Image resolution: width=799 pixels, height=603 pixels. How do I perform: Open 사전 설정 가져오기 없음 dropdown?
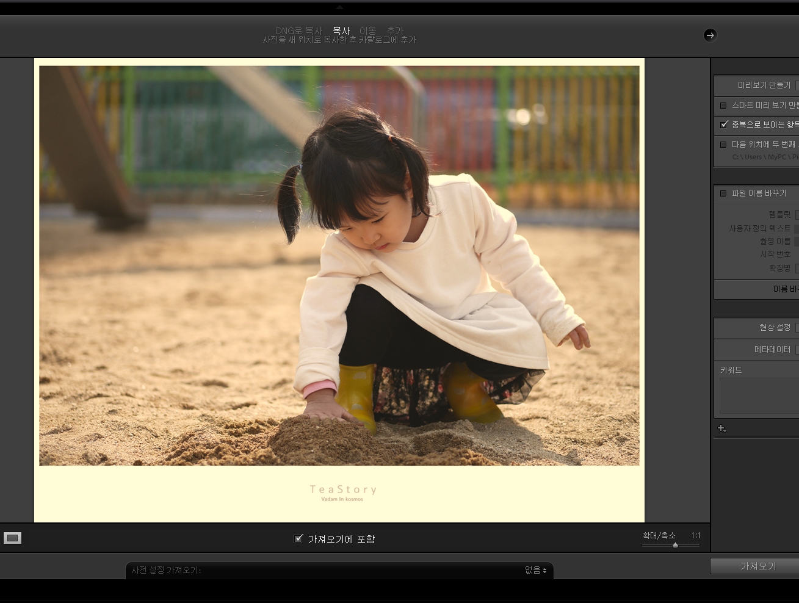pos(535,570)
